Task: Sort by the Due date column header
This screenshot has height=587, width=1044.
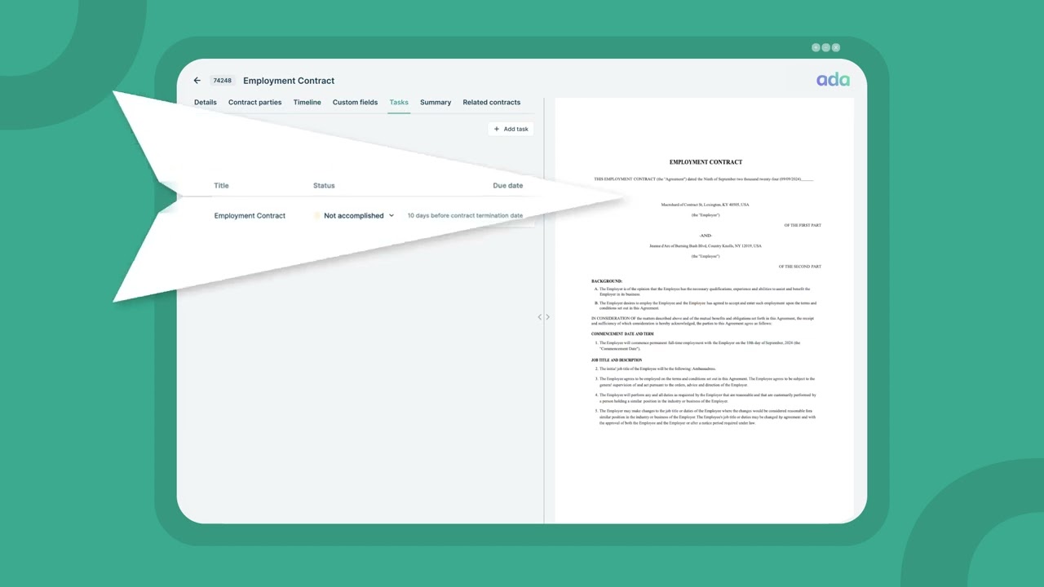Action: tap(508, 186)
